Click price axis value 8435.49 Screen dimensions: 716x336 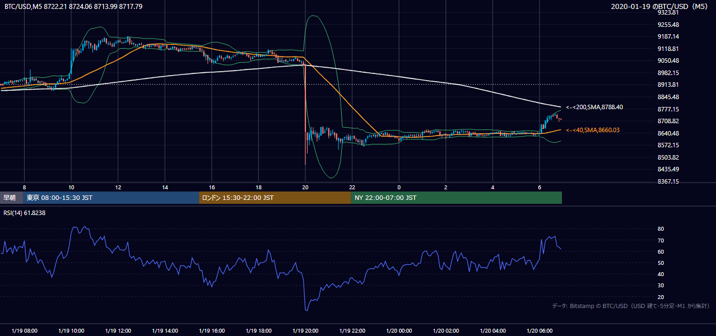click(x=668, y=169)
